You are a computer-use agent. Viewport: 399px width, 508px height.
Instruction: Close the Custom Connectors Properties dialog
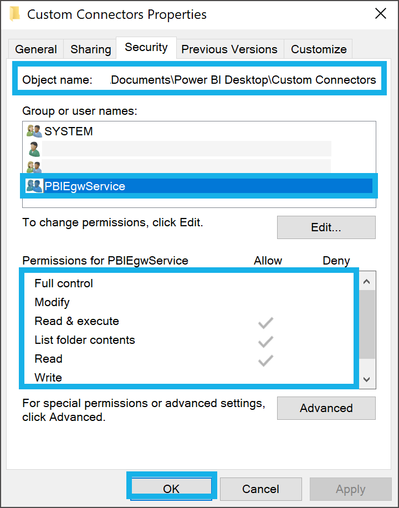[x=381, y=14]
